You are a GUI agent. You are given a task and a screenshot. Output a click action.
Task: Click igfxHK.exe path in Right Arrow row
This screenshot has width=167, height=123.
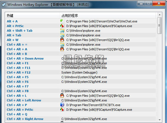coord(84,119)
